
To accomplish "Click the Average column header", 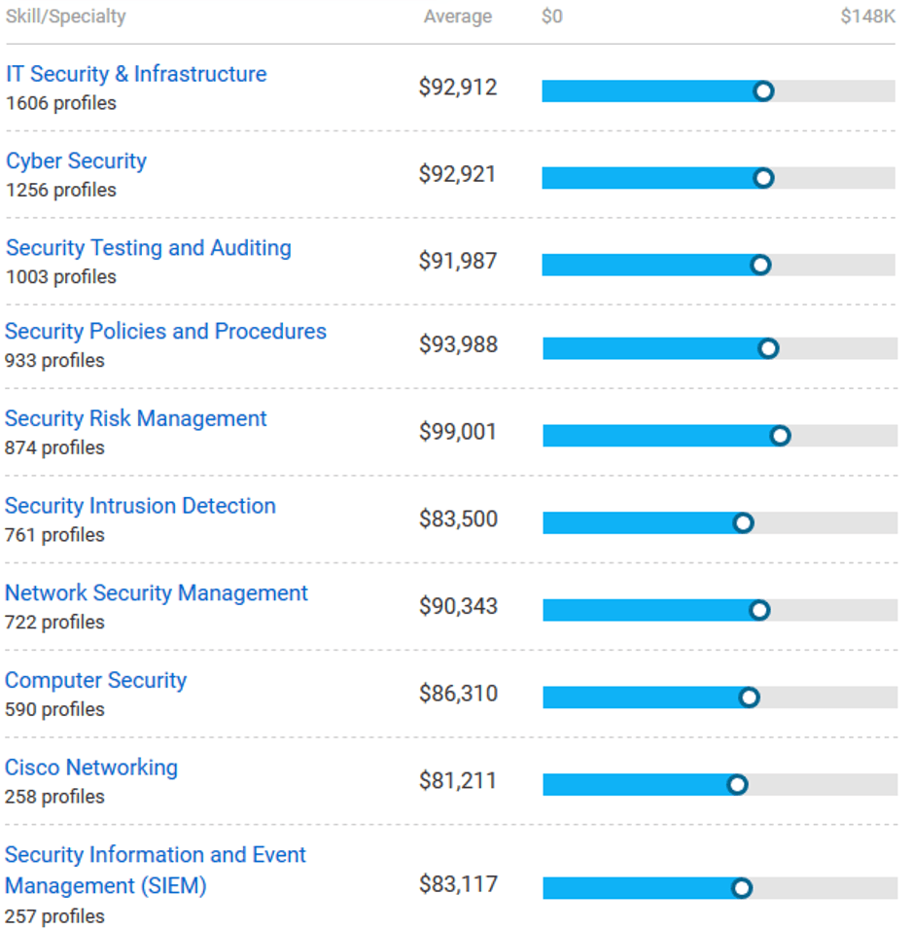I will [458, 17].
